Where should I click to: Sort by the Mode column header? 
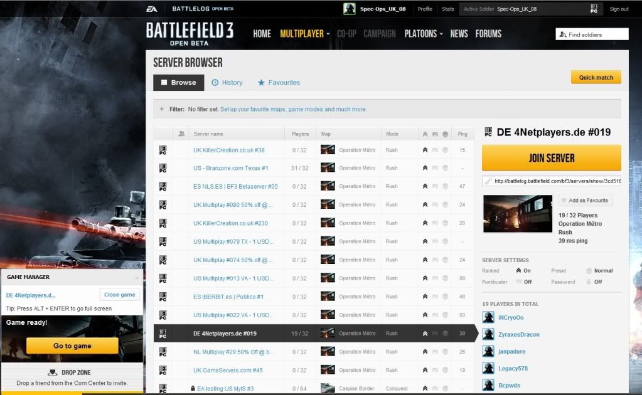(392, 134)
